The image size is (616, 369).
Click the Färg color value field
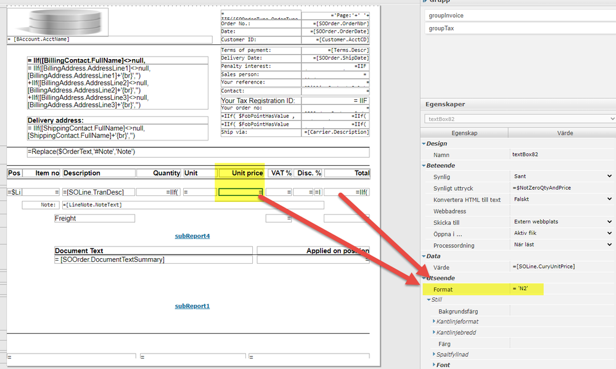(x=562, y=344)
